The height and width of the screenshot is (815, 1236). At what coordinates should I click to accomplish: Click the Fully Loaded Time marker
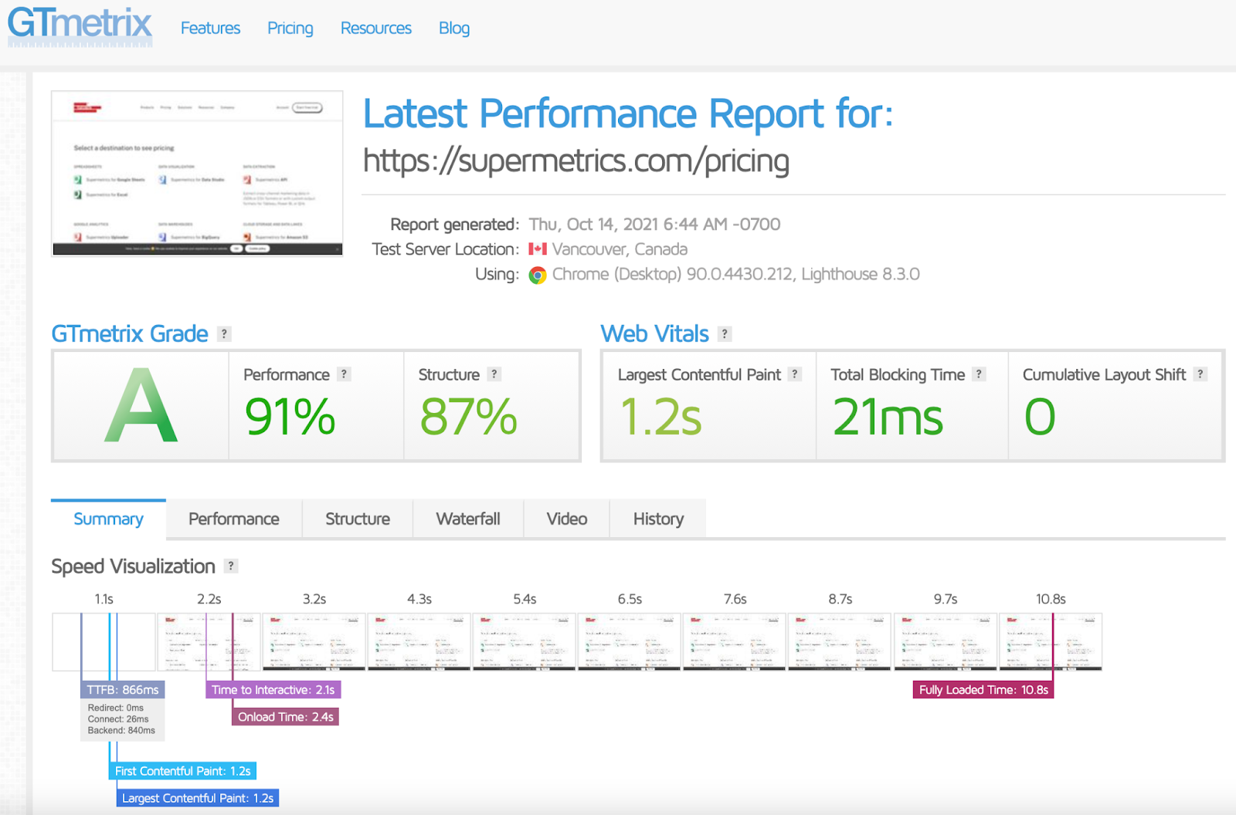click(983, 690)
